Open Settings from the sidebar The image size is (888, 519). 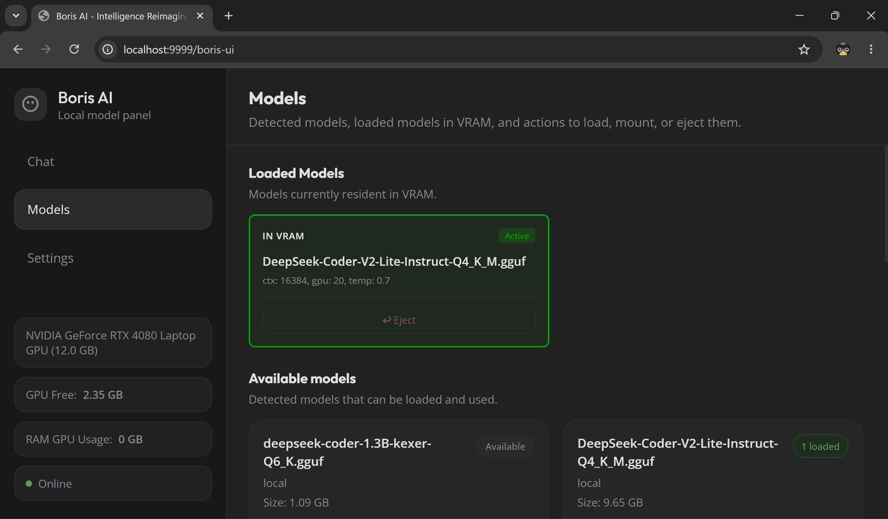[x=113, y=258]
